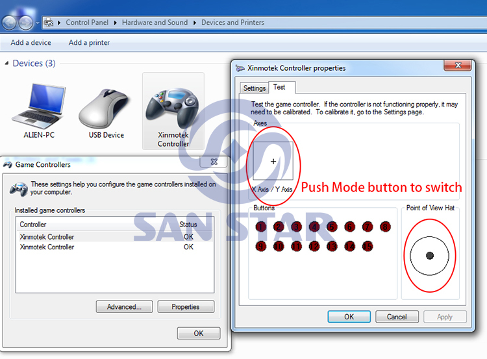Click Add a printer in toolbar
This screenshot has width=487, height=359.
[89, 43]
